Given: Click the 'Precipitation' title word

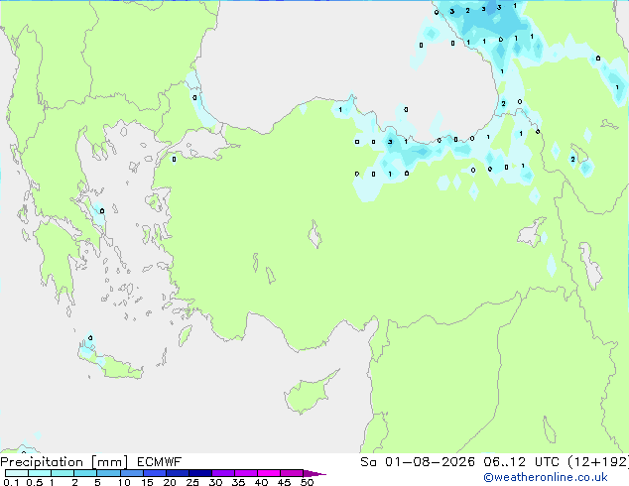Looking at the screenshot, I should tap(42, 462).
